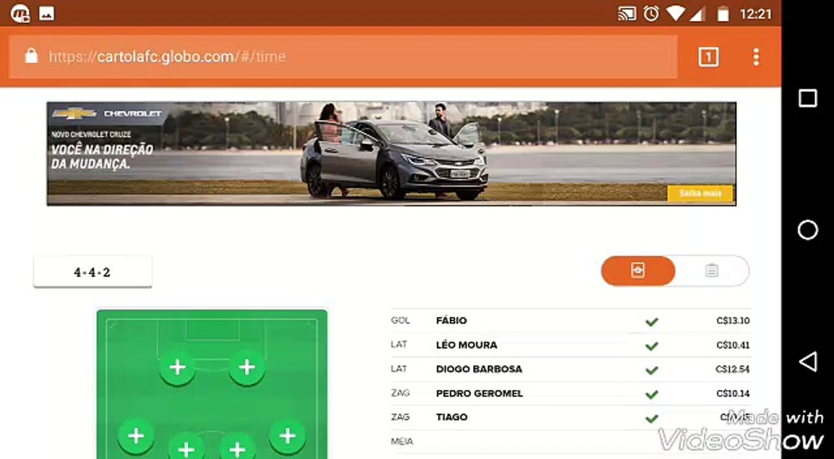Open the browser three-dot overflow menu
Screen dimensions: 834x459
756,57
